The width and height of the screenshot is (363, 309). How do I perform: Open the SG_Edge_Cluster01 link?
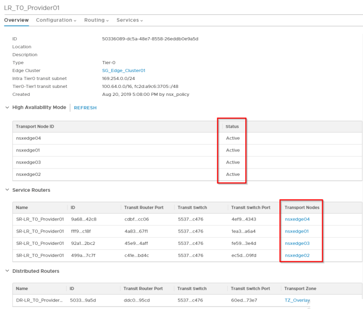[x=123, y=71]
